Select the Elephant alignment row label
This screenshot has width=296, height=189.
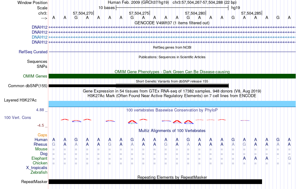click(39, 158)
